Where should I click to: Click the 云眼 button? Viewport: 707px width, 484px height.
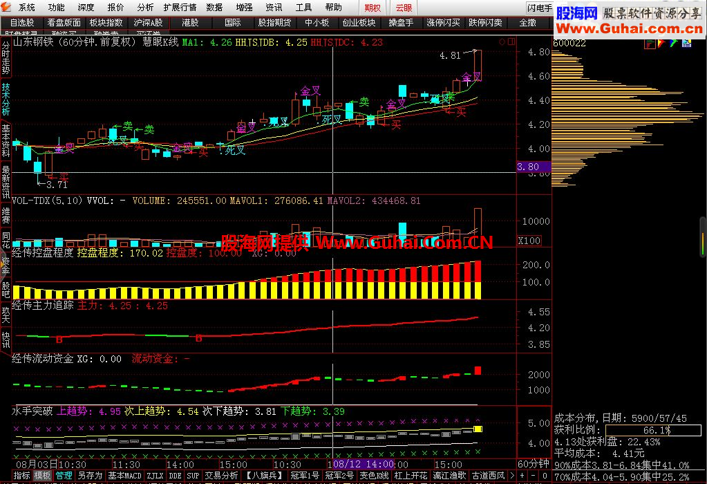tap(404, 8)
